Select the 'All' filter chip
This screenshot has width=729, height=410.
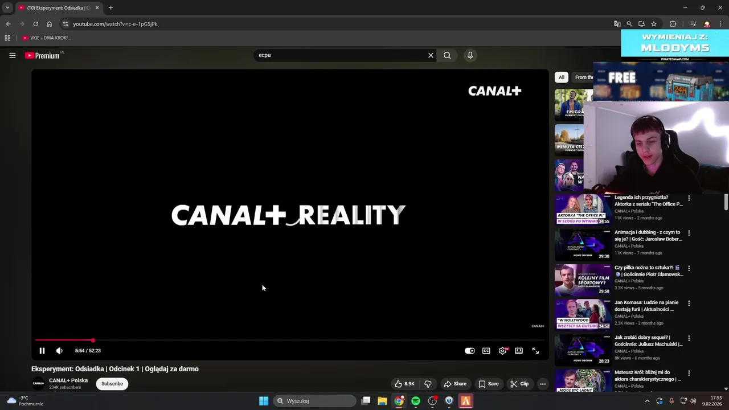coord(562,77)
